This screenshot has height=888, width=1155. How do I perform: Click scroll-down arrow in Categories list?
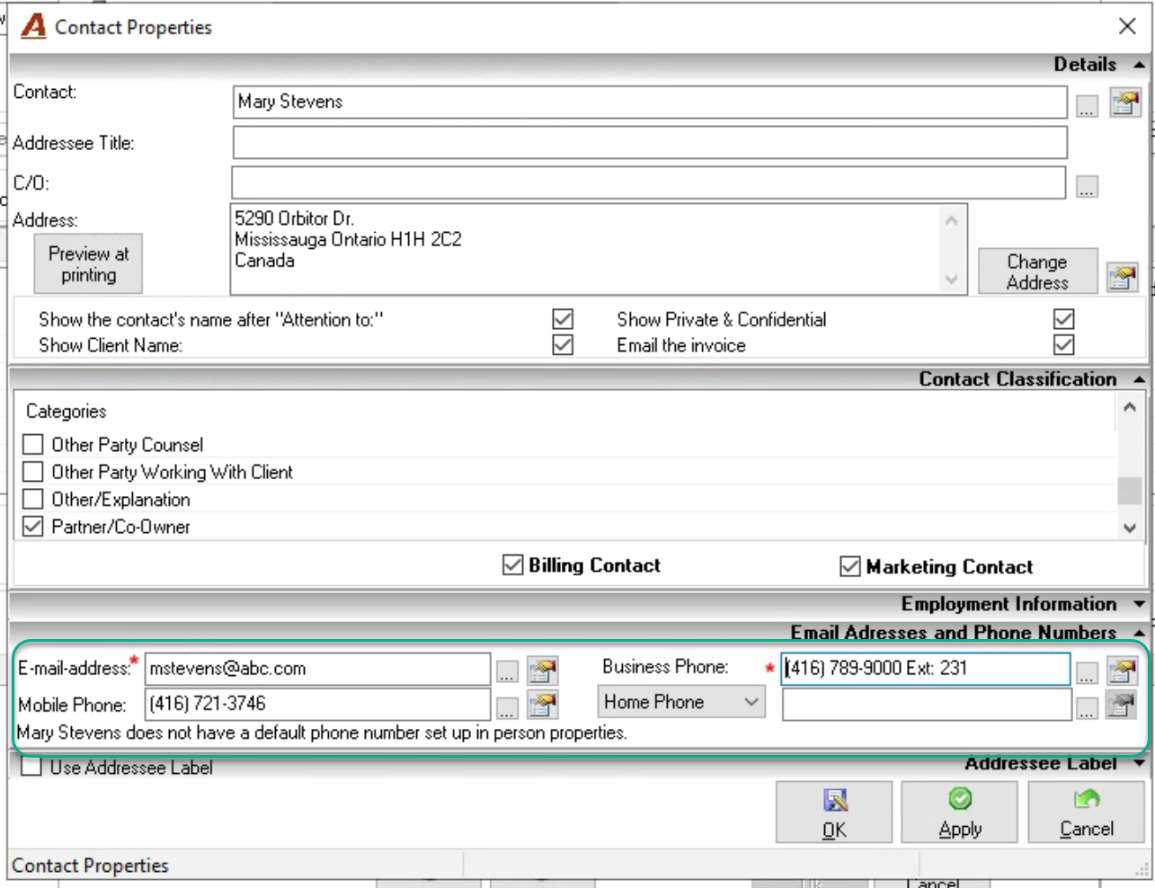click(x=1130, y=528)
